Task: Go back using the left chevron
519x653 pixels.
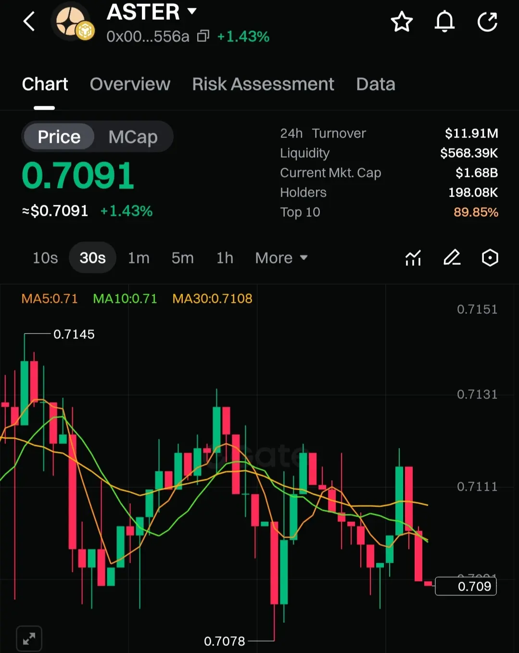Action: pos(29,22)
